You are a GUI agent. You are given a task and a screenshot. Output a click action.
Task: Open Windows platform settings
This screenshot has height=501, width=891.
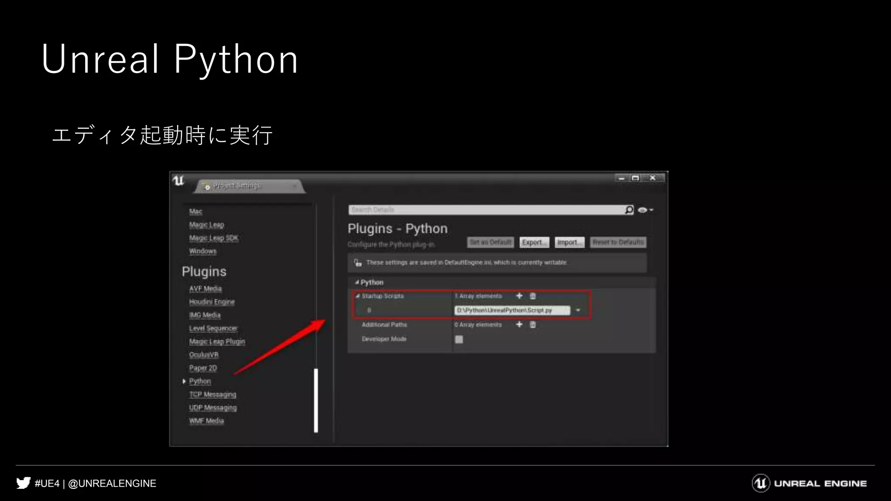203,251
